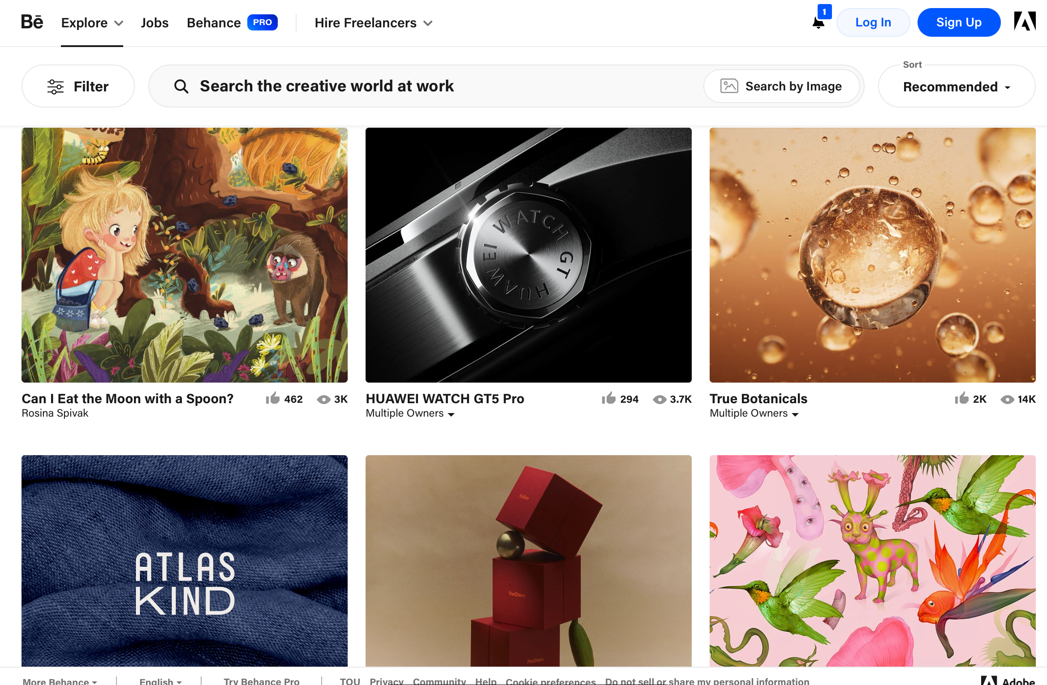Screen dimensions: 1047x685
Task: Click the filter sliders icon
Action: (56, 86)
